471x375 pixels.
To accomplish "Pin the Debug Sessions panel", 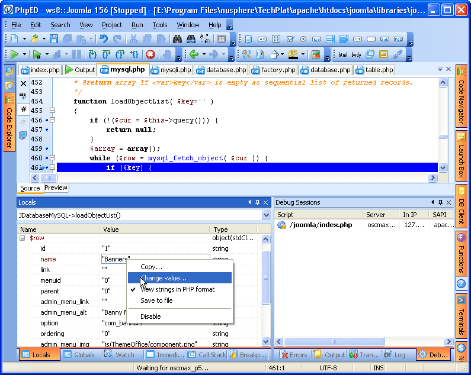I will pyautogui.click(x=440, y=202).
